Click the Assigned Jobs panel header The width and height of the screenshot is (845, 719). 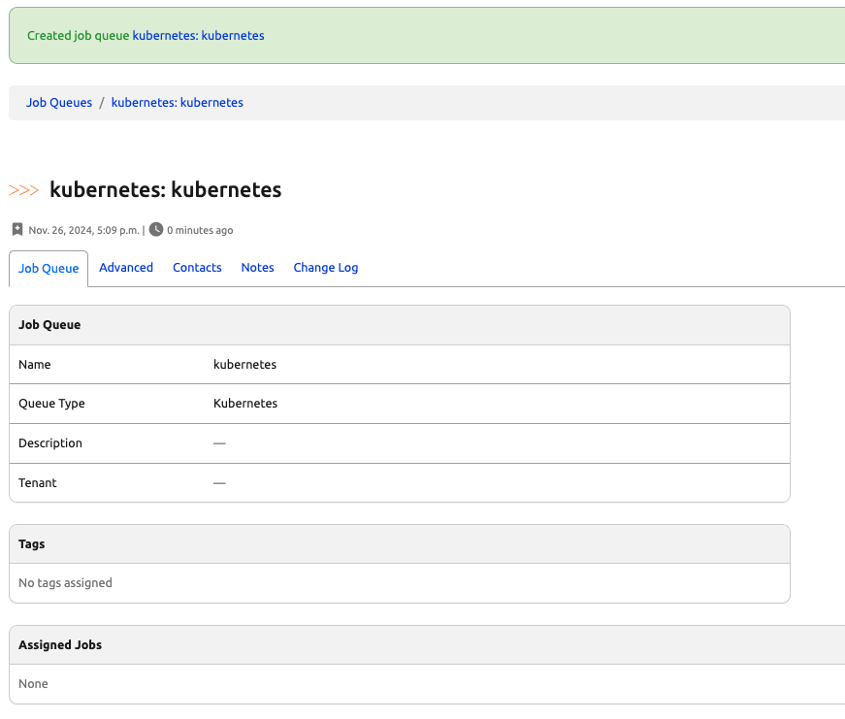(60, 645)
